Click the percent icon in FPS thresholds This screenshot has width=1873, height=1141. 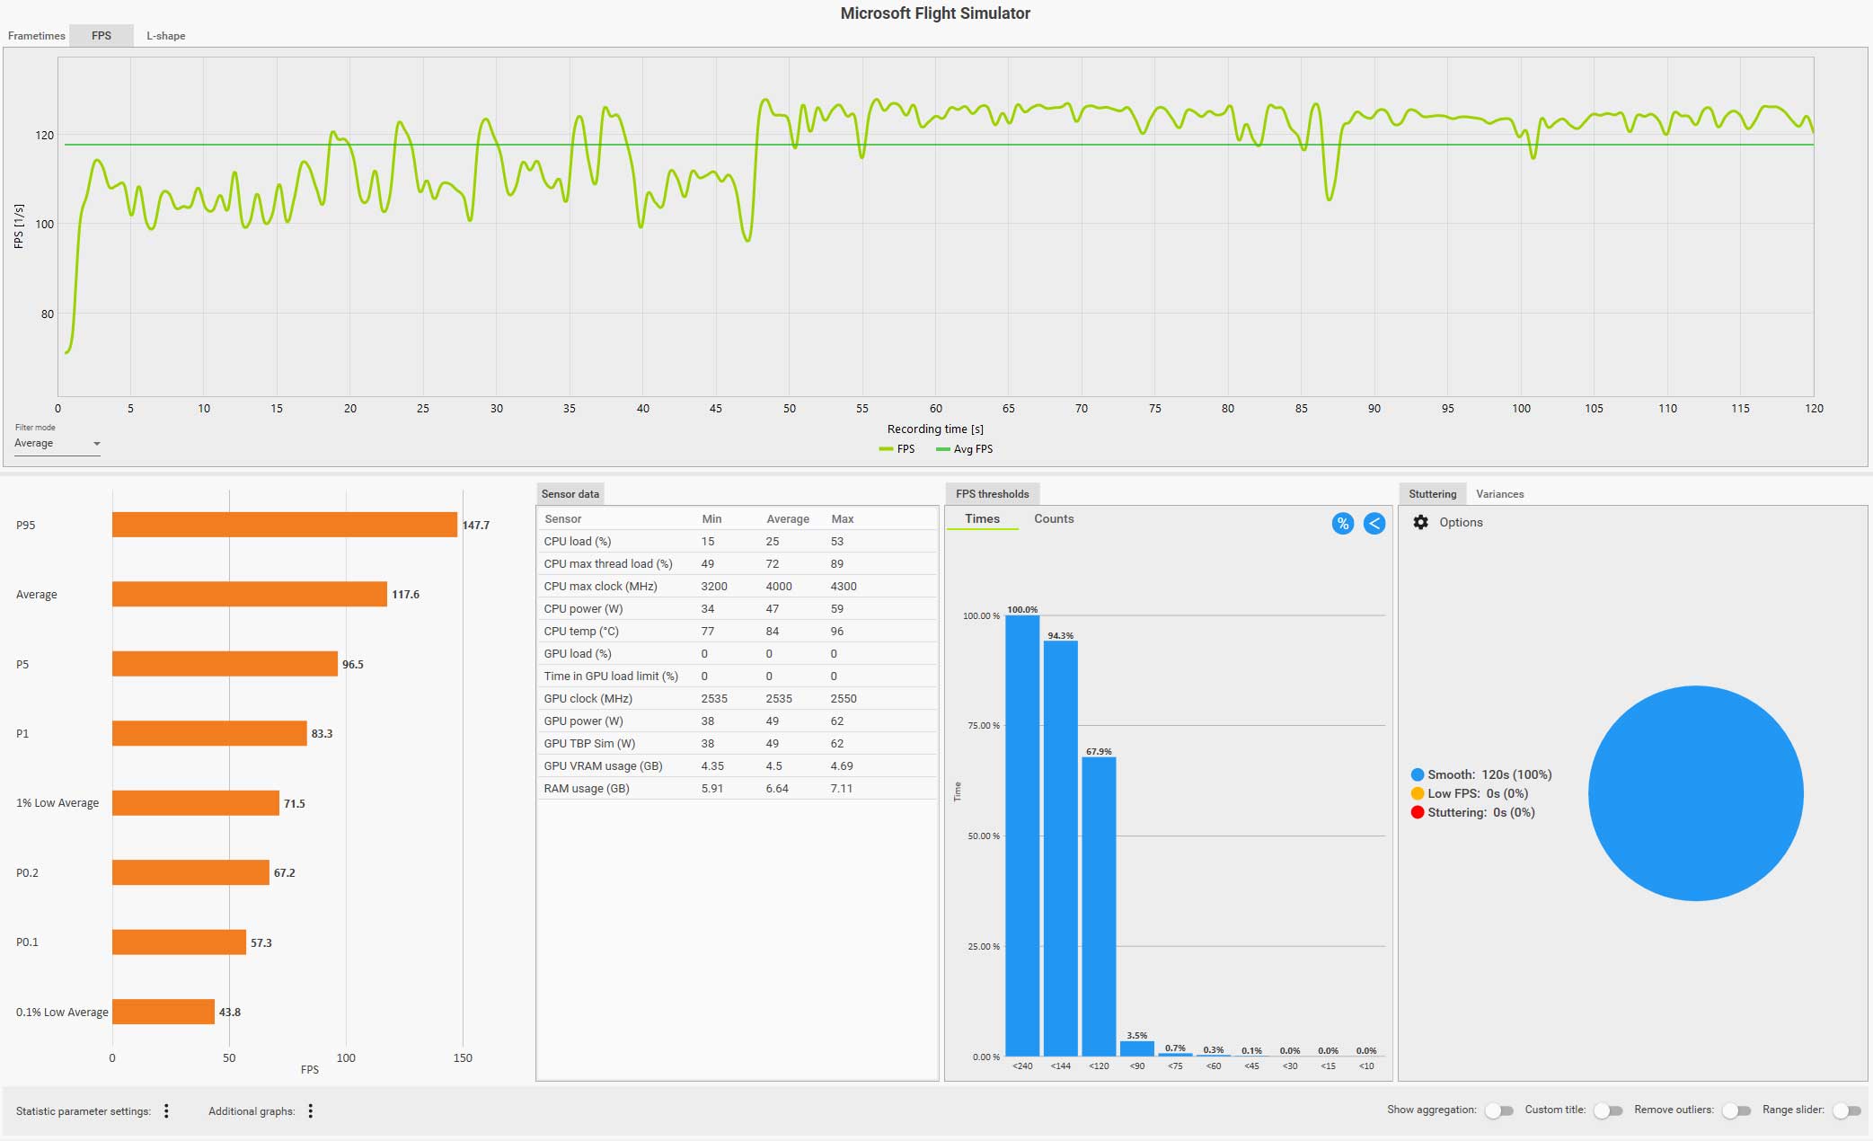coord(1342,524)
